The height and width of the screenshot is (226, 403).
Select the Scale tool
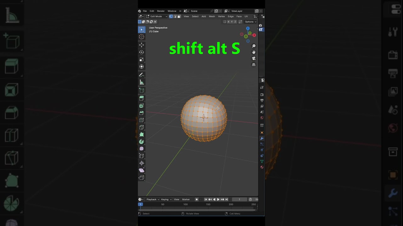click(x=142, y=59)
